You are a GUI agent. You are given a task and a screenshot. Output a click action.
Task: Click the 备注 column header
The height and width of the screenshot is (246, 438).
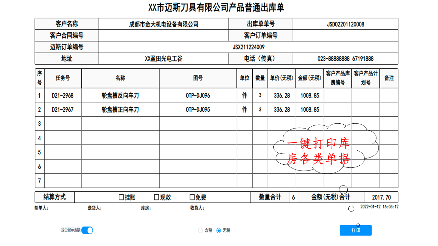pos(389,78)
